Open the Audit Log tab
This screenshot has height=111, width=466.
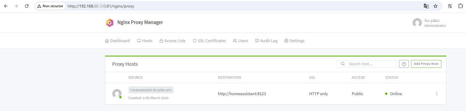266,41
